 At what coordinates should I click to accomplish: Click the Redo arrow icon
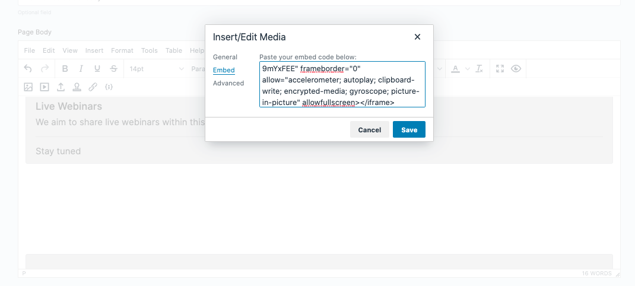pos(45,68)
